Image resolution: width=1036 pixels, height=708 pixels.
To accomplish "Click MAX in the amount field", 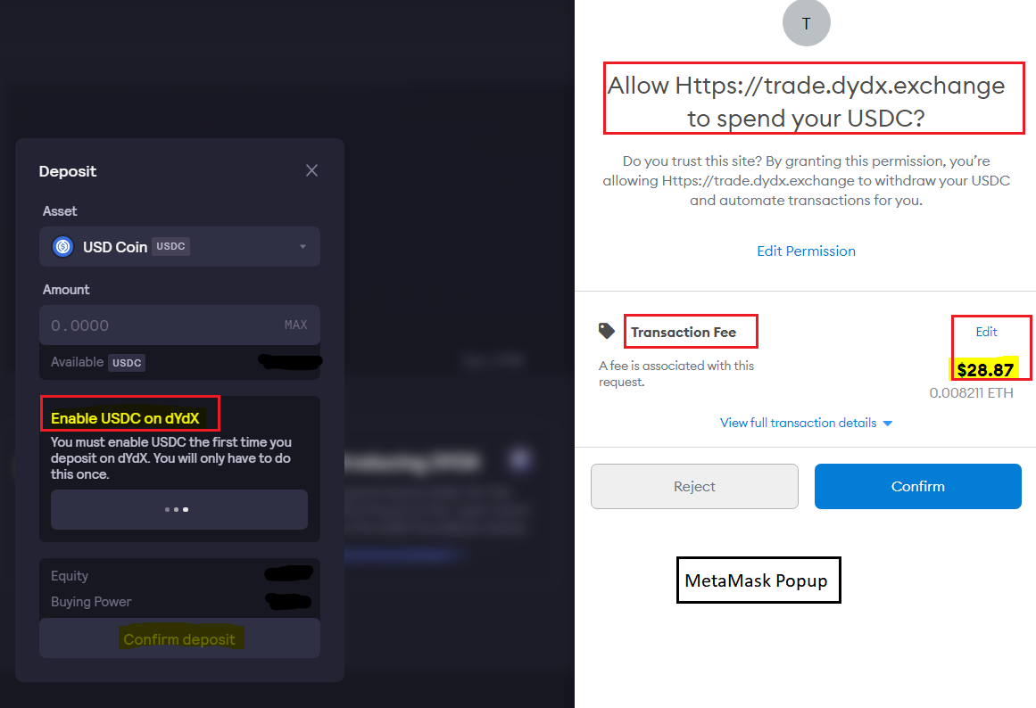I will click(296, 325).
